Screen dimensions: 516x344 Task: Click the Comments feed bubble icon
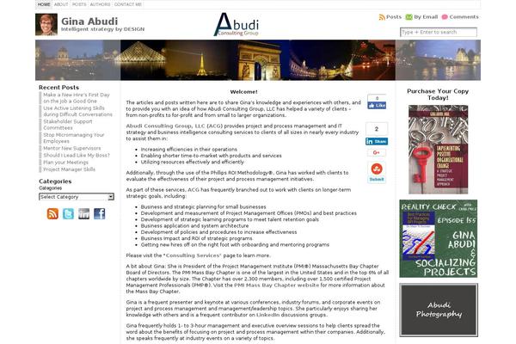(x=445, y=17)
